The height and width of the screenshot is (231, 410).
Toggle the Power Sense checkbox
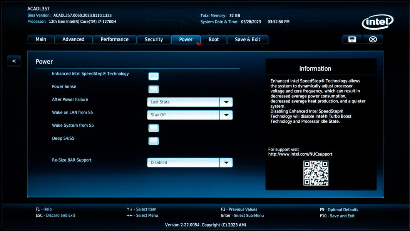point(154,89)
